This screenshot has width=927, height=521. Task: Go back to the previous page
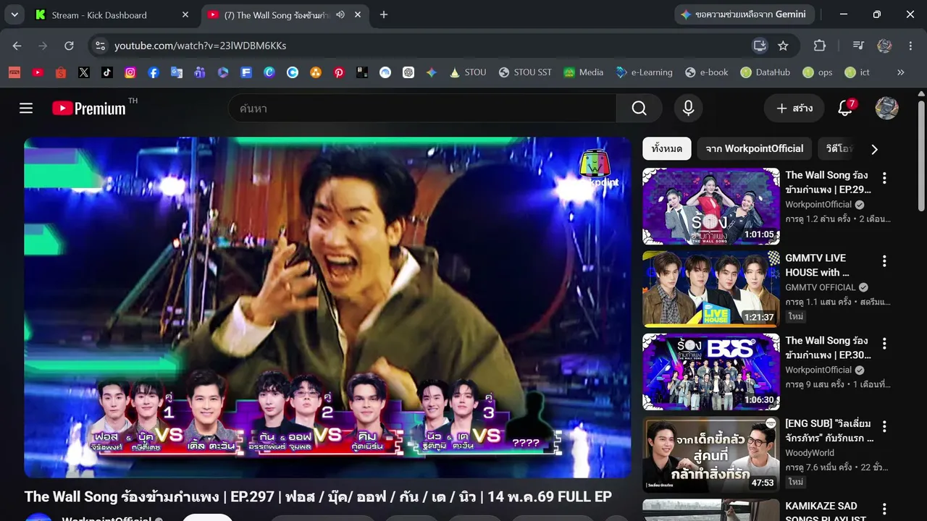click(17, 46)
